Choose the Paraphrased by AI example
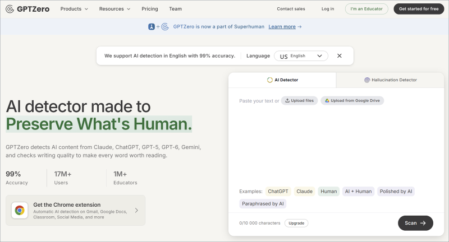449x242 pixels. pos(263,204)
